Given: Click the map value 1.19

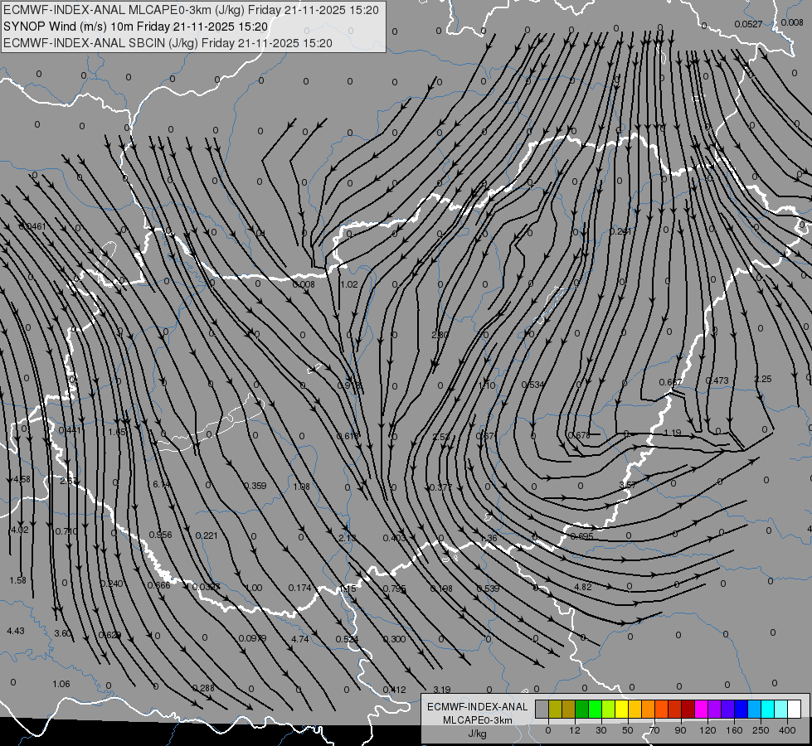Looking at the screenshot, I should click(672, 433).
